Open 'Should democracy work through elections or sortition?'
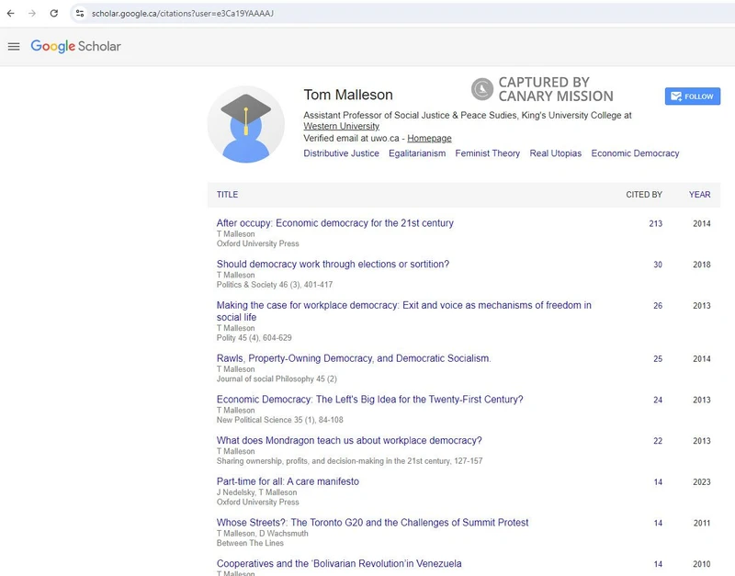The height and width of the screenshot is (576, 735). (x=333, y=265)
